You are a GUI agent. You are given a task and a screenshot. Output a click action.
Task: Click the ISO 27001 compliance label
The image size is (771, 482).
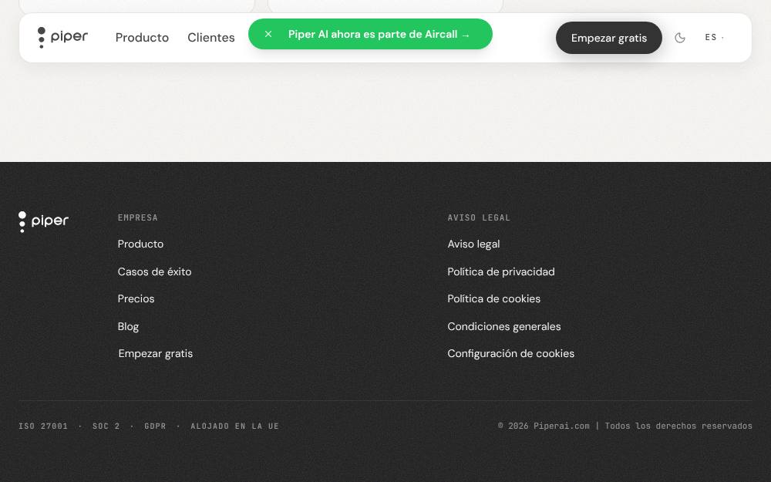(x=43, y=426)
